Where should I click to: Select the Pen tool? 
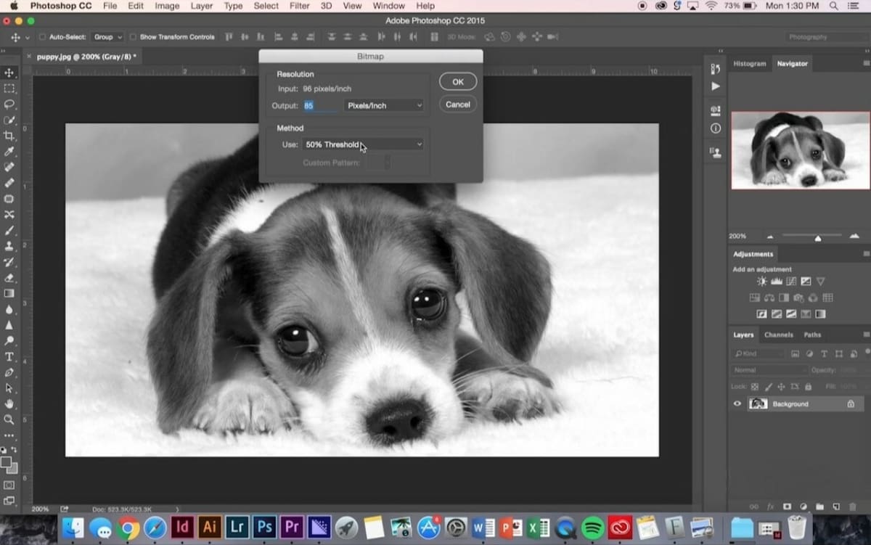[x=9, y=372]
